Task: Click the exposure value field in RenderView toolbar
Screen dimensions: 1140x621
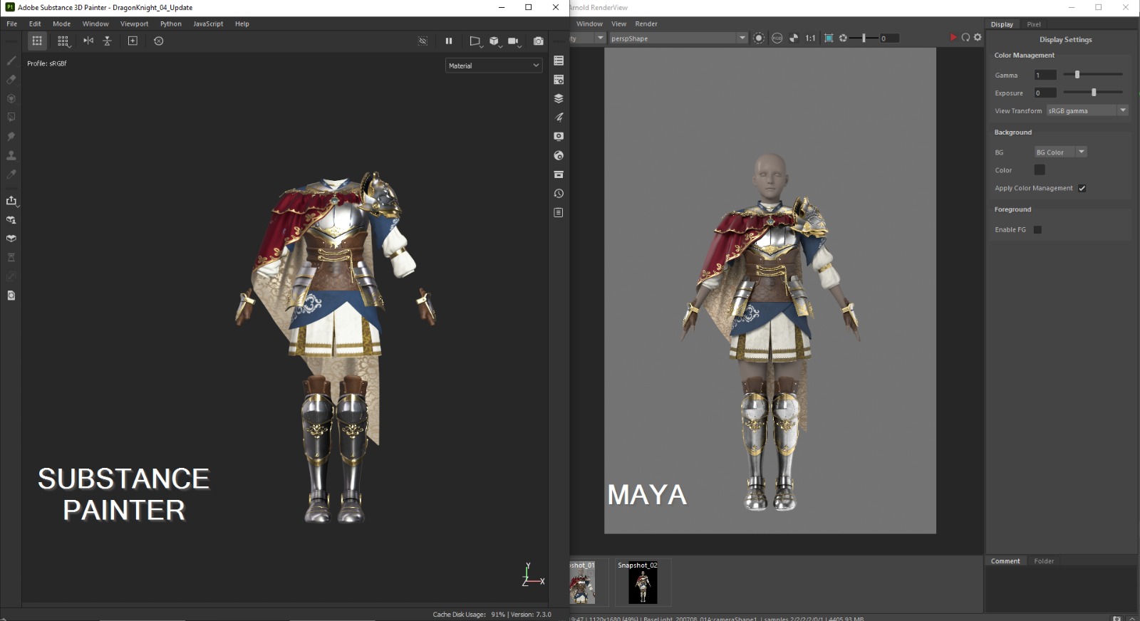Action: click(x=888, y=38)
